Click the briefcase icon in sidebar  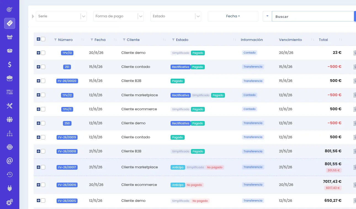[10, 78]
